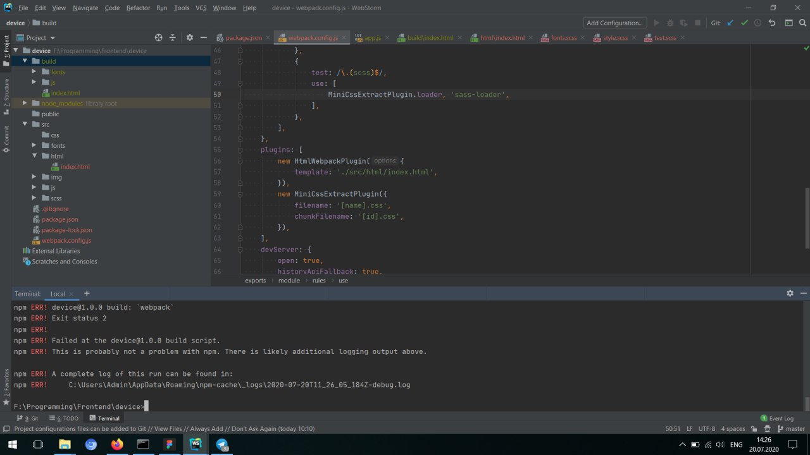Image resolution: width=810 pixels, height=455 pixels.
Task: Open Figma from the taskbar
Action: coord(169,444)
